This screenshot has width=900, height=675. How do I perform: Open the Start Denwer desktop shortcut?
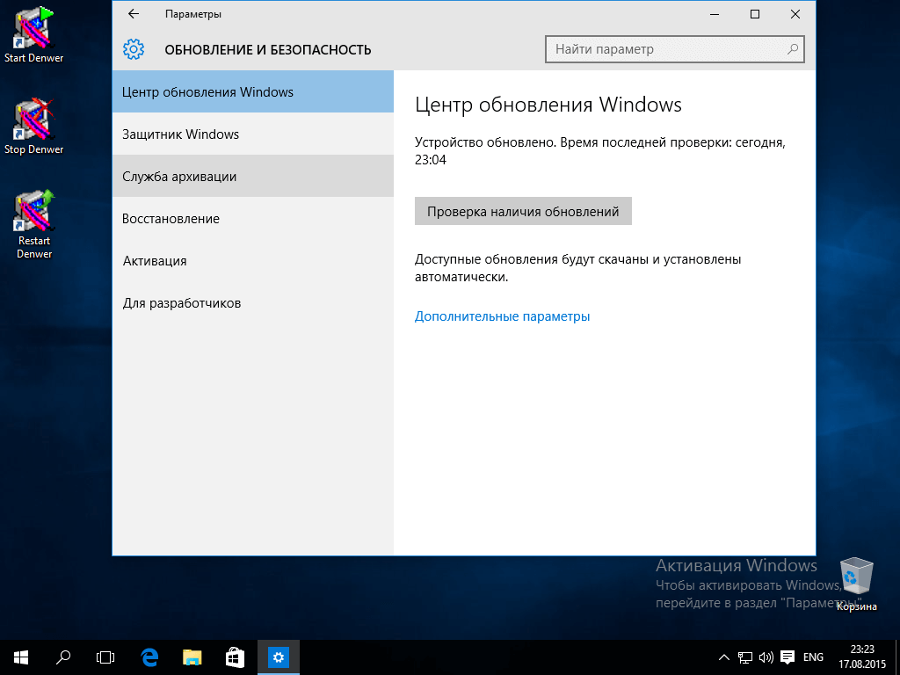[x=34, y=34]
